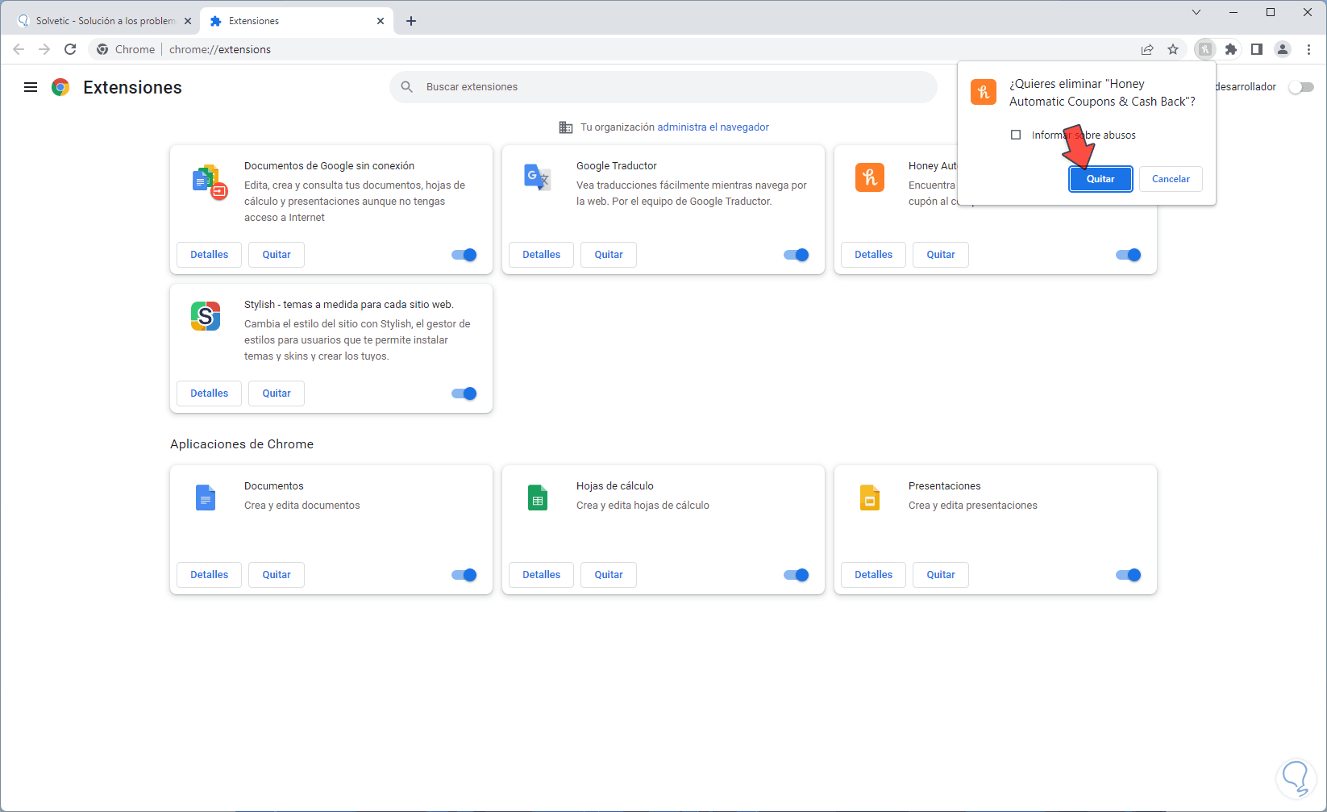Screen dimensions: 1327x812
Task: Open the Extensions puzzle menu
Action: (1230, 49)
